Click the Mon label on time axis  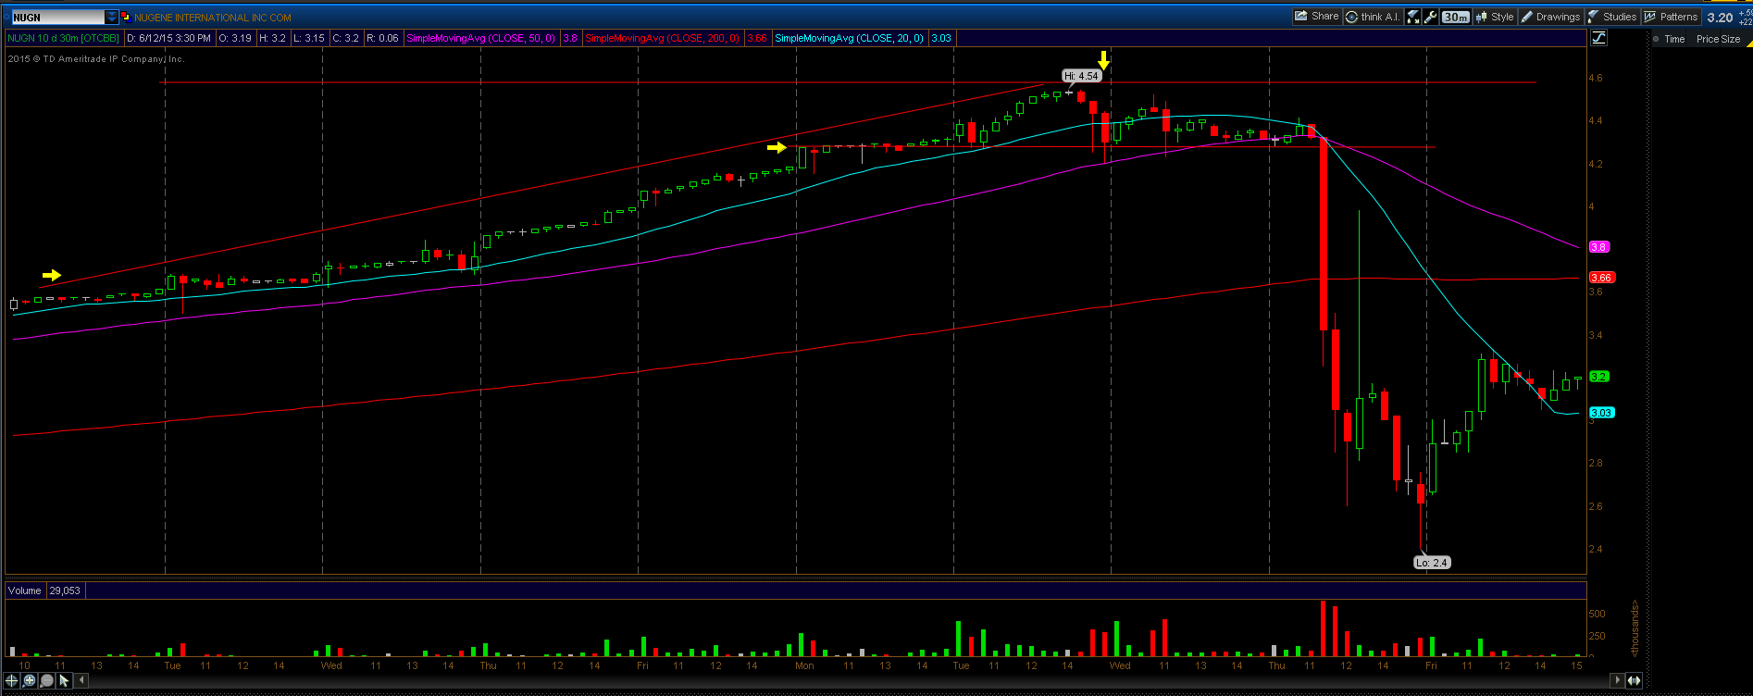coord(804,665)
